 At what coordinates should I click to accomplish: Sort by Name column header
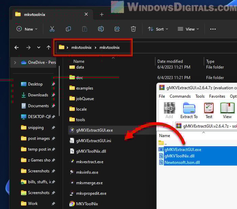click(79, 61)
